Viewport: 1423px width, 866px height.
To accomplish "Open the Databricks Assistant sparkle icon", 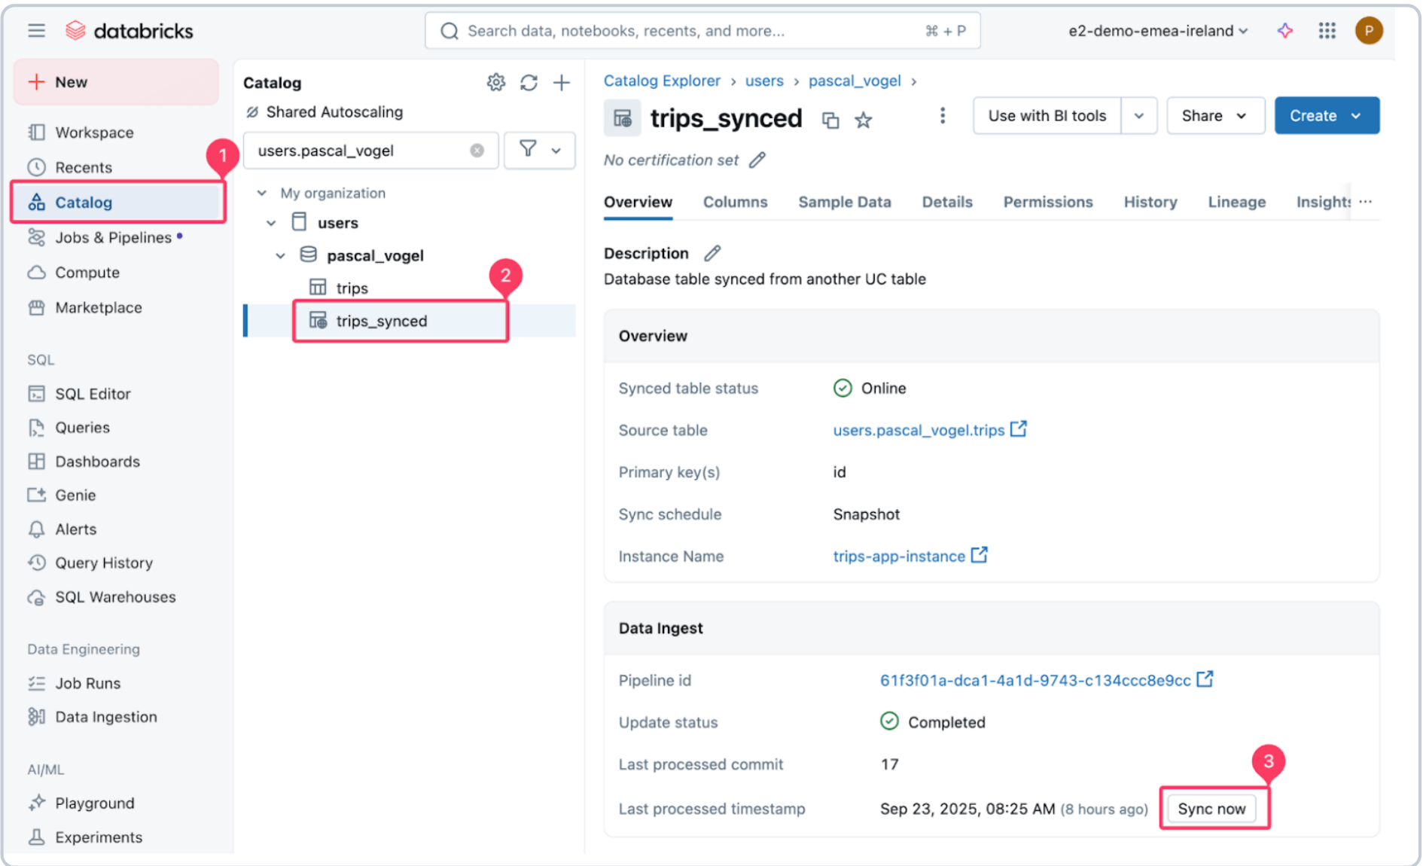I will point(1285,31).
